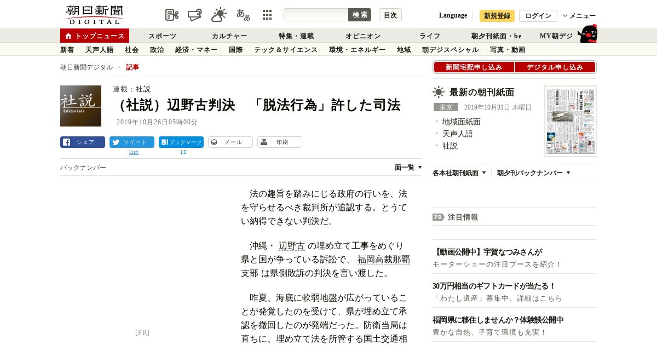The height and width of the screenshot is (345, 657).
Task: Change font size with あぁ icon
Action: pyautogui.click(x=243, y=15)
